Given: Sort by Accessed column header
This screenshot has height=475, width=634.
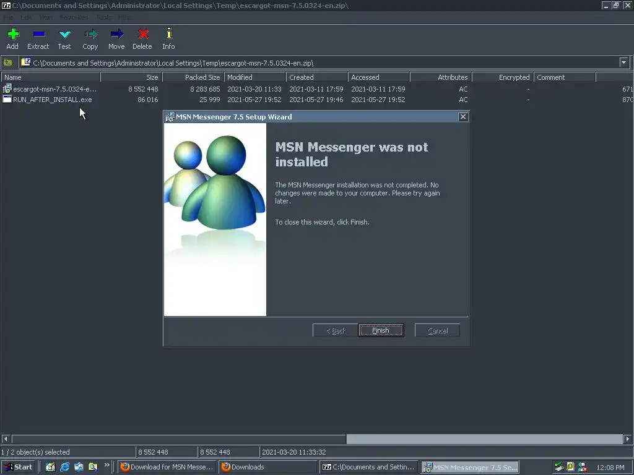Looking at the screenshot, I should (379, 77).
